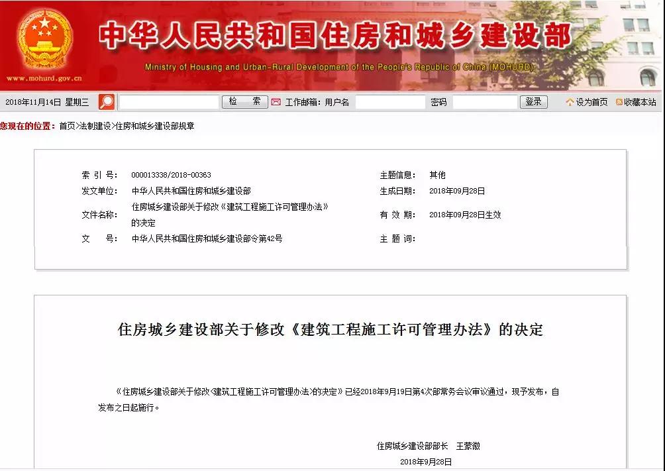
Task: Select the 有效期 value 2018年09月28日生效
Action: pos(465,215)
